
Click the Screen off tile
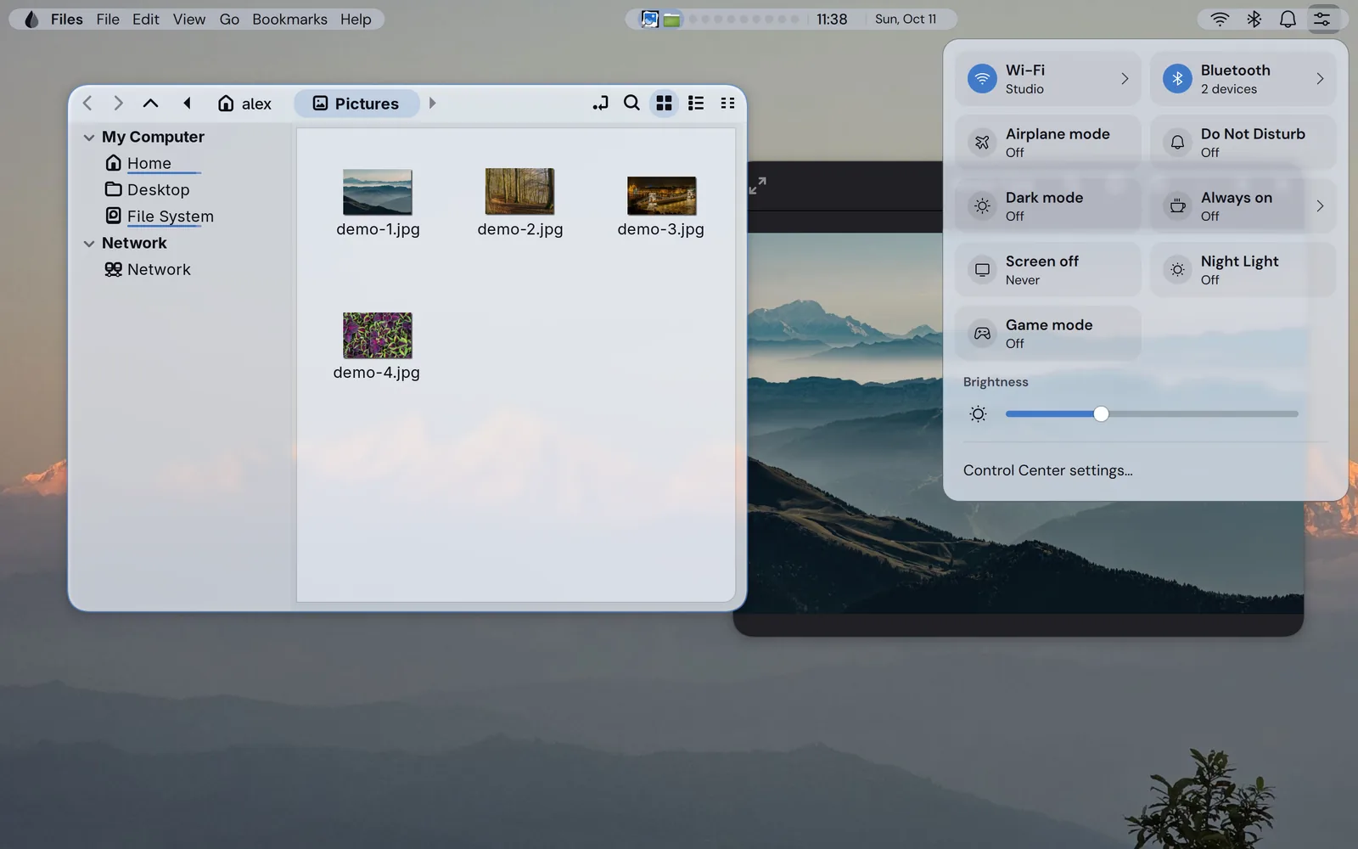tap(1047, 270)
